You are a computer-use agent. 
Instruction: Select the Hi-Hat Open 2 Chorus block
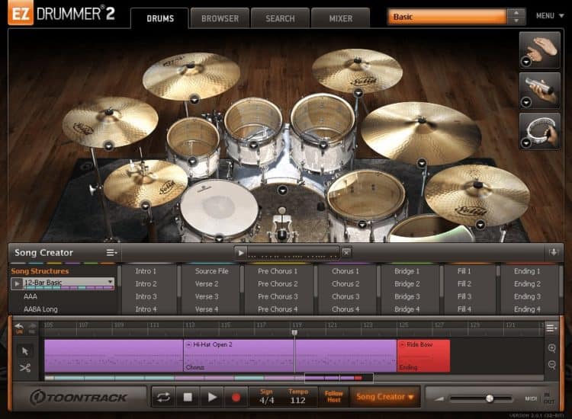290,356
